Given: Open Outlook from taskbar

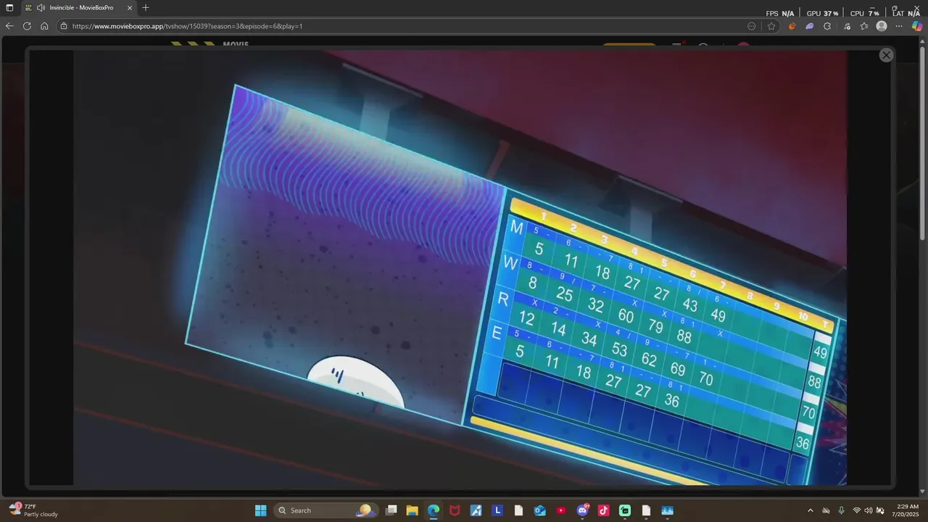Looking at the screenshot, I should [539, 510].
